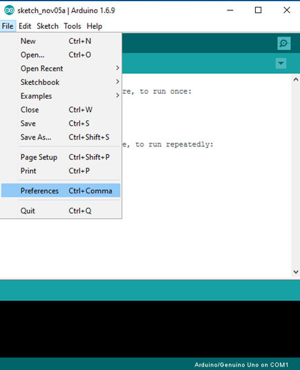Screen dimensions: 300x370
Task: Open the Tools menu
Action: click(x=72, y=26)
